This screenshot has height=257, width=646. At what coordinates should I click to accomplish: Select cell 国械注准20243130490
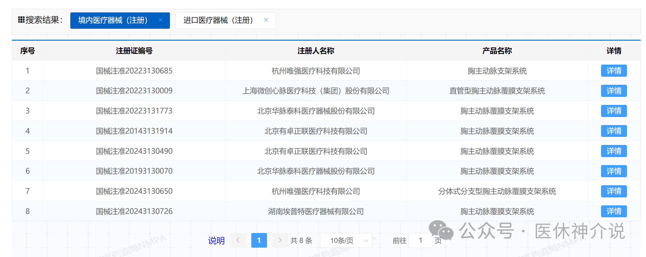point(134,151)
